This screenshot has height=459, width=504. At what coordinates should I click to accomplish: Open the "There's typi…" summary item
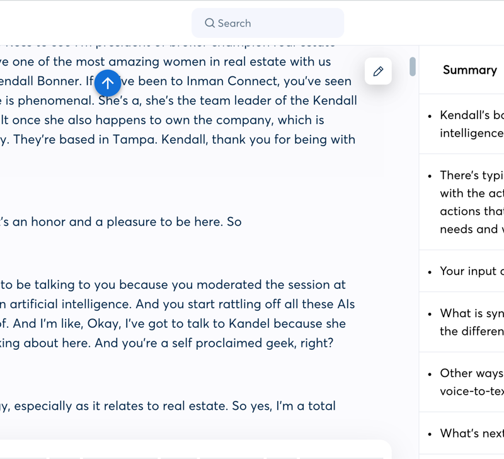click(x=471, y=202)
